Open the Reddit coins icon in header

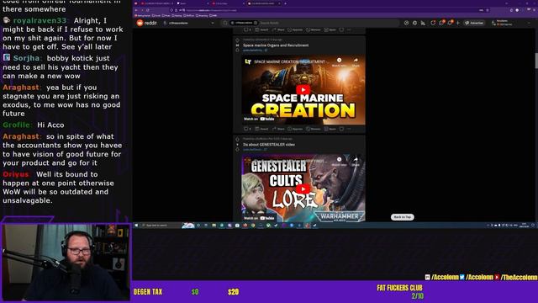point(414,23)
